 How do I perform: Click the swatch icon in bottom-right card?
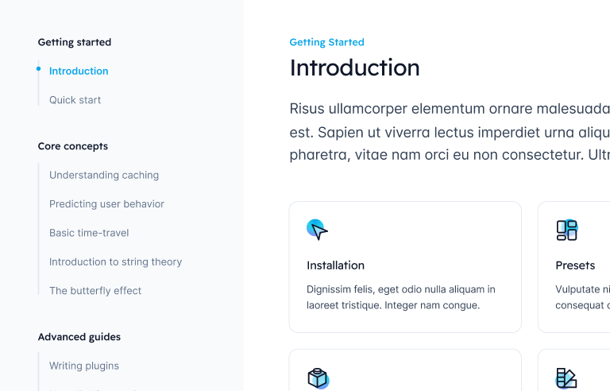coord(566,378)
